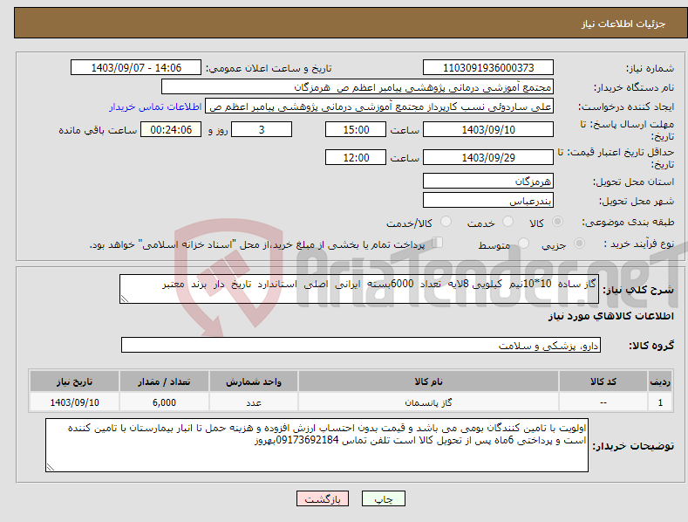The height and width of the screenshot is (522, 688).
Task: Click the price validity date 1403/09/29 field
Action: [x=488, y=157]
